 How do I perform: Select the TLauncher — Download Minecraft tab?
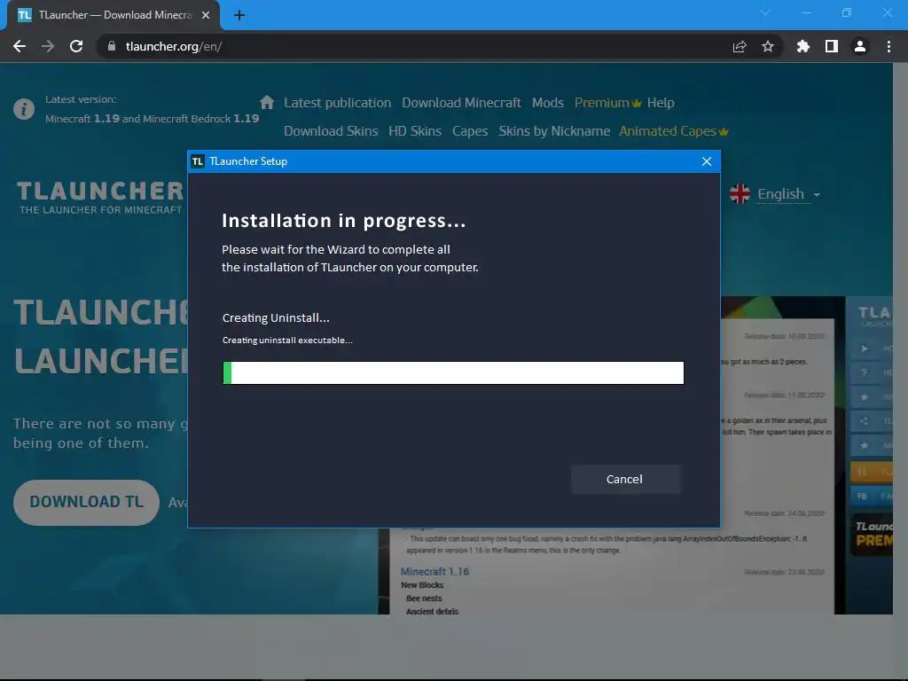click(113, 15)
